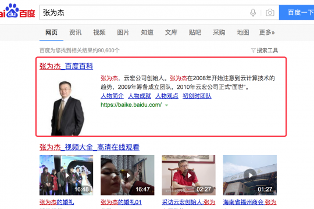Open the 知道 tab
Viewport: 314px width, 209px height.
(147, 33)
